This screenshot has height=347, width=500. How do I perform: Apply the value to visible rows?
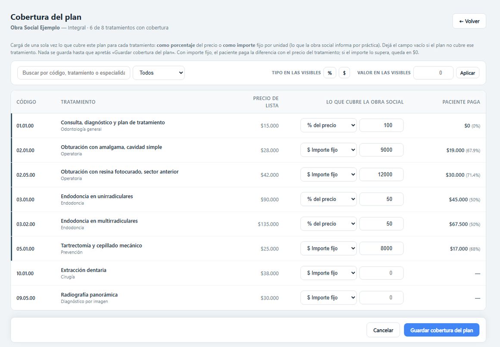pos(468,73)
